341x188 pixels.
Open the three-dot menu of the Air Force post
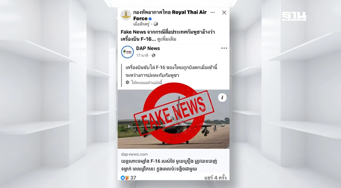(x=213, y=12)
